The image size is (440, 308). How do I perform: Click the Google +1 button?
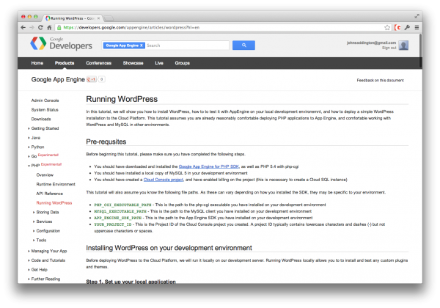92,79
